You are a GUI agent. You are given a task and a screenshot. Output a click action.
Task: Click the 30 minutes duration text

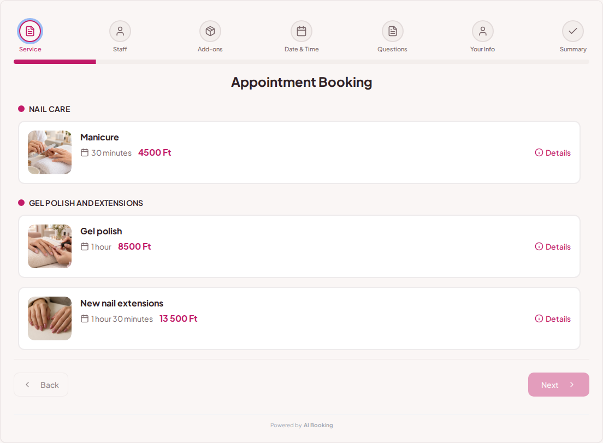[x=111, y=152]
